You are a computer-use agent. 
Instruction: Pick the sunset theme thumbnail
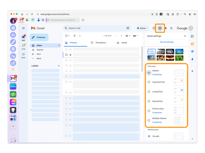[170, 58]
